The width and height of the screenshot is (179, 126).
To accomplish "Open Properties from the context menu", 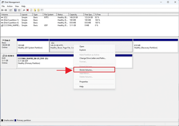I will (84, 82).
